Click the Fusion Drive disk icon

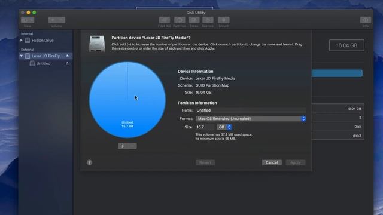coord(28,40)
